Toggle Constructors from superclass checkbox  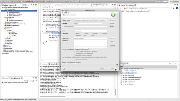point(75,53)
